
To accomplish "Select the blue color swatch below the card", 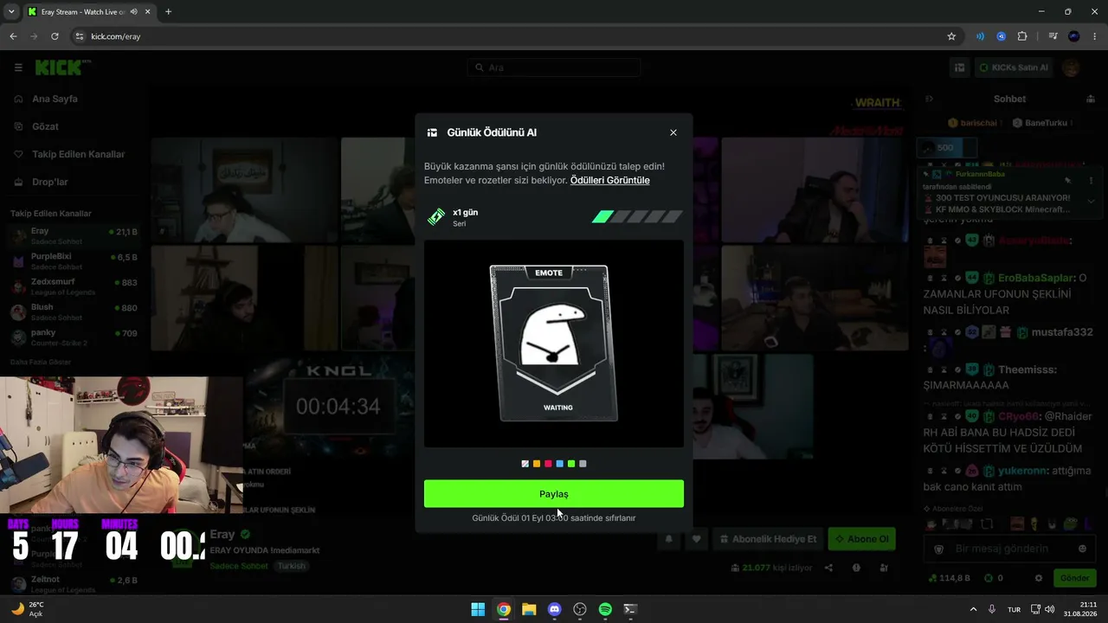I will [x=560, y=464].
